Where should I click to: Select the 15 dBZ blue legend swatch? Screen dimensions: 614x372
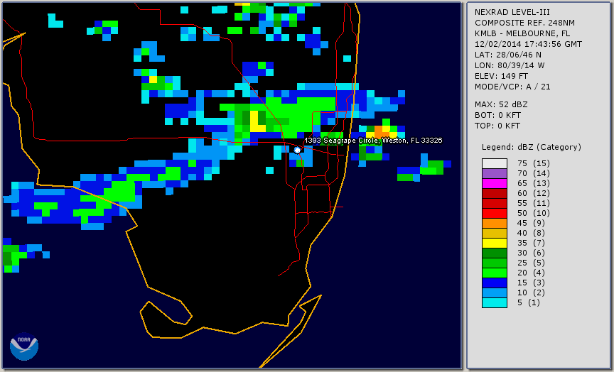(495, 283)
